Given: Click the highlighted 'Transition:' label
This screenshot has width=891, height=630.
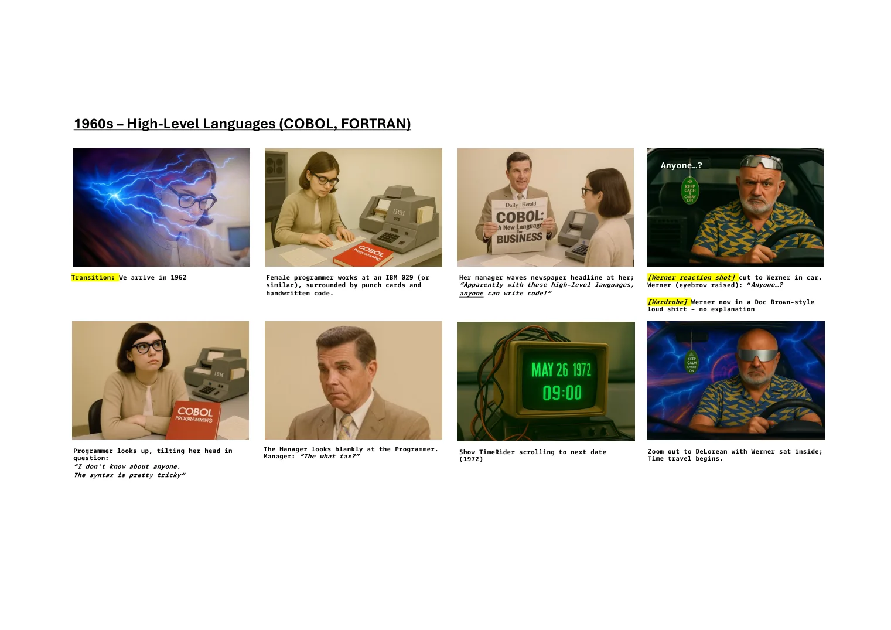Looking at the screenshot, I should point(95,278).
